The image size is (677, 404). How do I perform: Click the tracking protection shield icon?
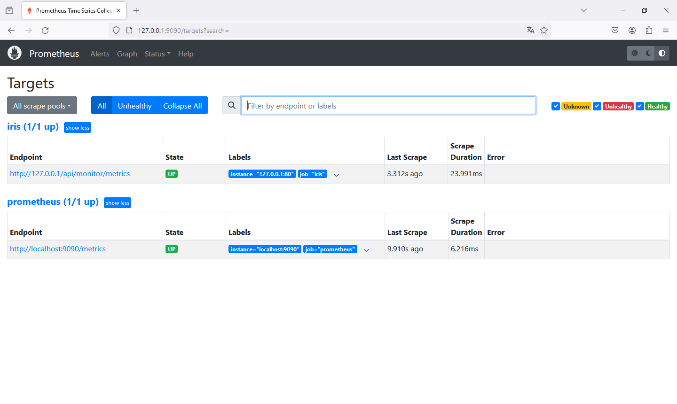[116, 31]
